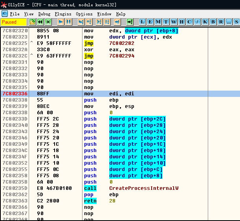Open the Plugins menu
This screenshot has height=221, width=240.
click(63, 14)
